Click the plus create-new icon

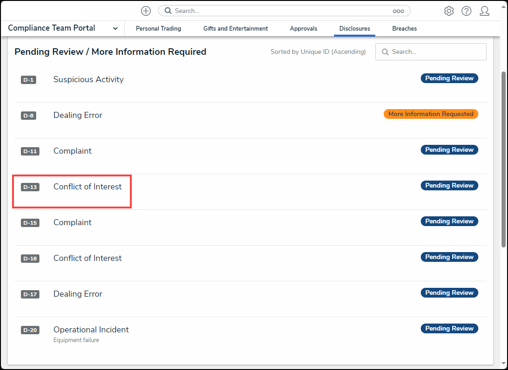coord(146,11)
